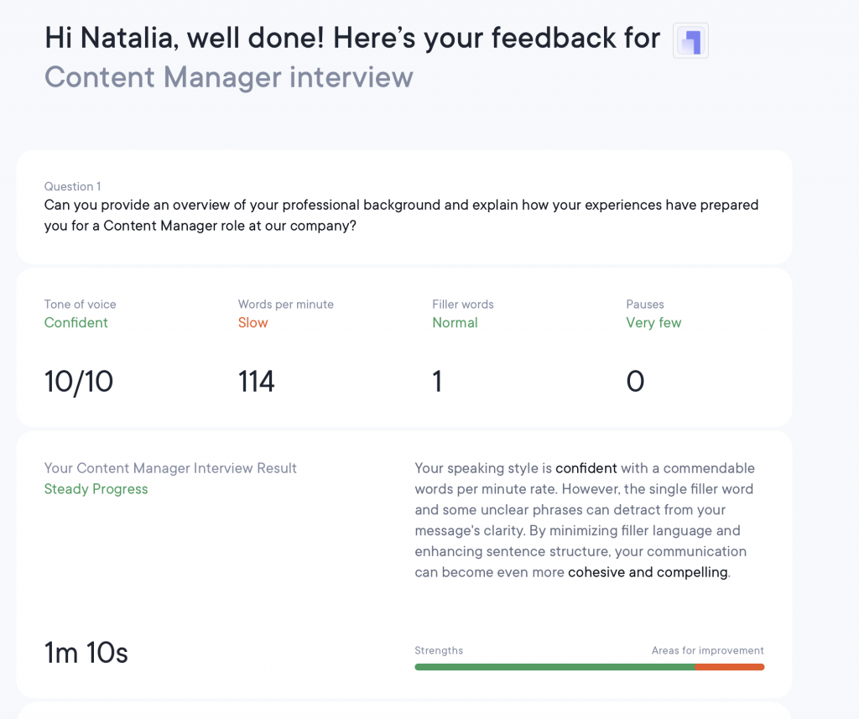Click the "Content Manager interview" title
Viewport: 859px width, 719px height.
(x=228, y=76)
